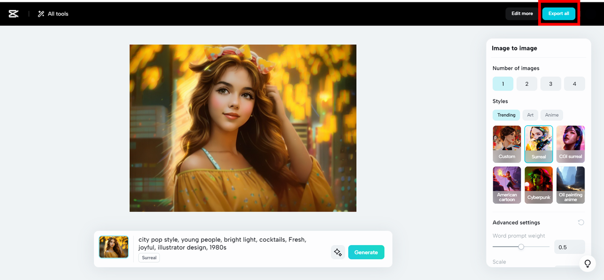Switch to the Trending styles tab
604x280 pixels.
[506, 115]
